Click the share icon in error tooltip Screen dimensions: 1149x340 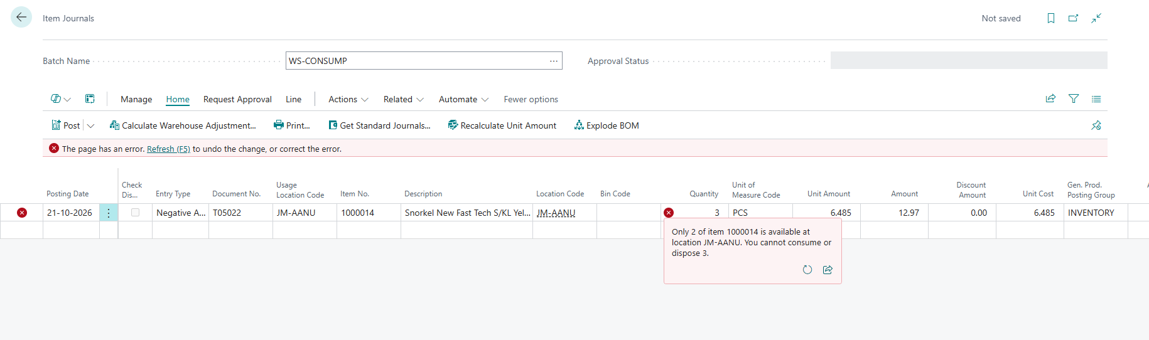pos(828,270)
